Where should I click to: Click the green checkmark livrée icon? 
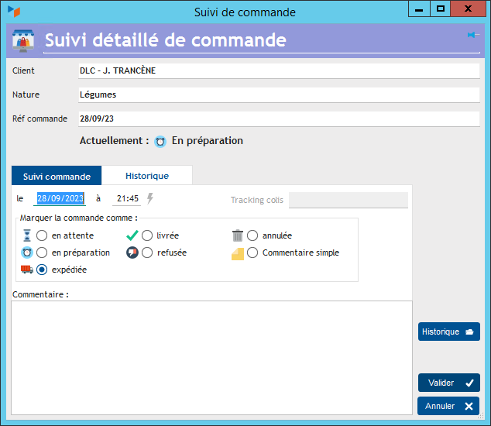point(132,235)
